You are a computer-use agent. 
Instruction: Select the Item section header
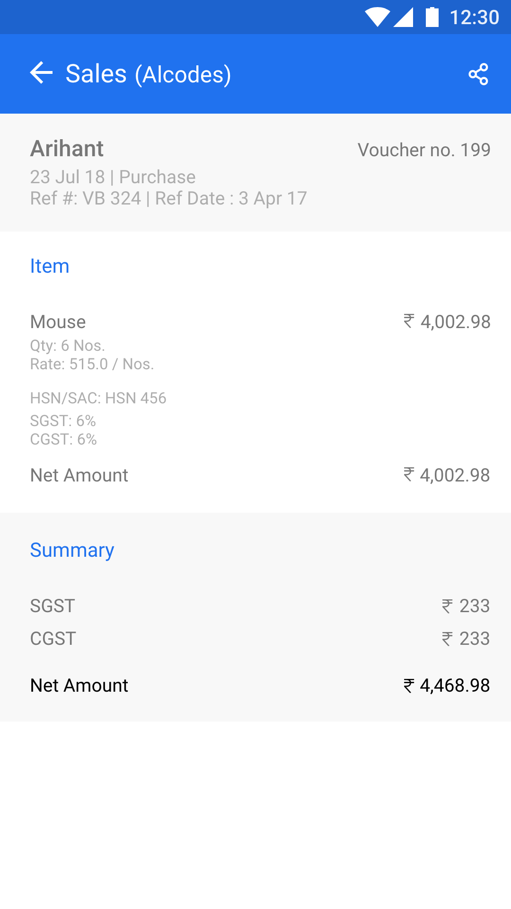pos(50,266)
